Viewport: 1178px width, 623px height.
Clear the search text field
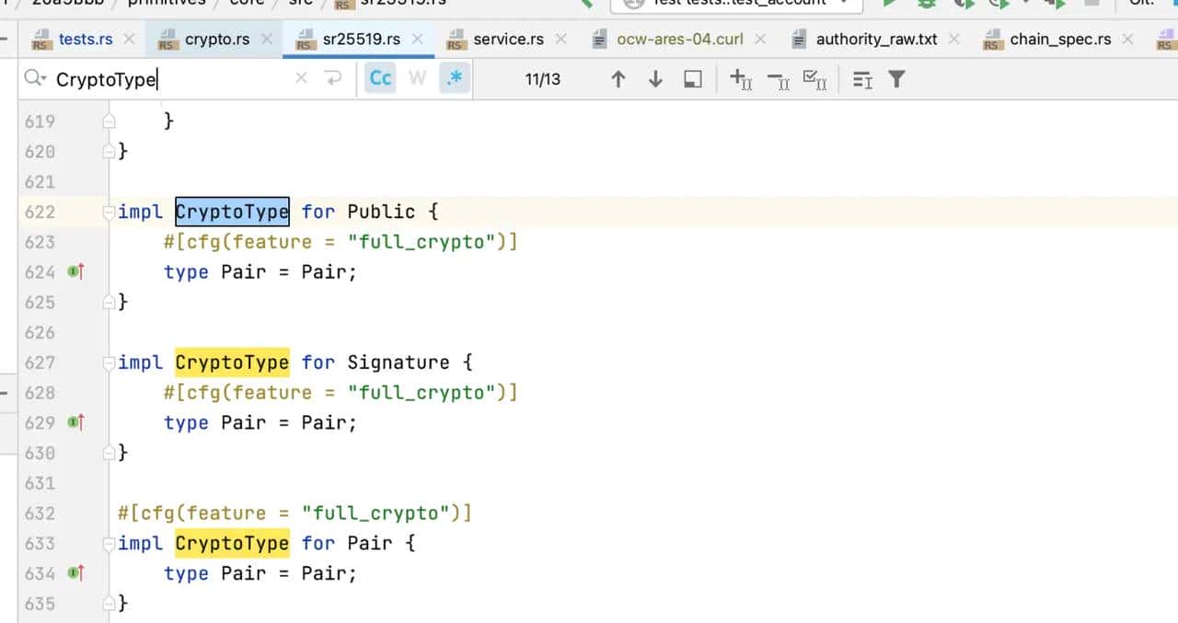point(301,79)
